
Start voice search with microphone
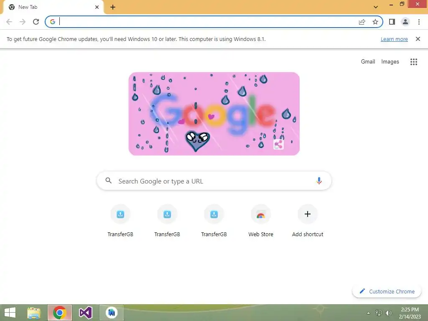[x=319, y=181]
